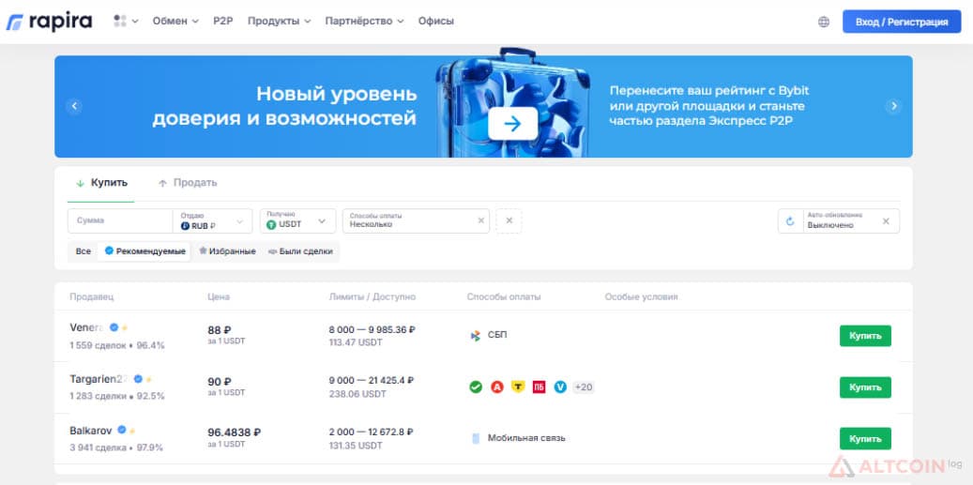The image size is (973, 485).
Task: Click the blue V payment icon
Action: pyautogui.click(x=560, y=387)
